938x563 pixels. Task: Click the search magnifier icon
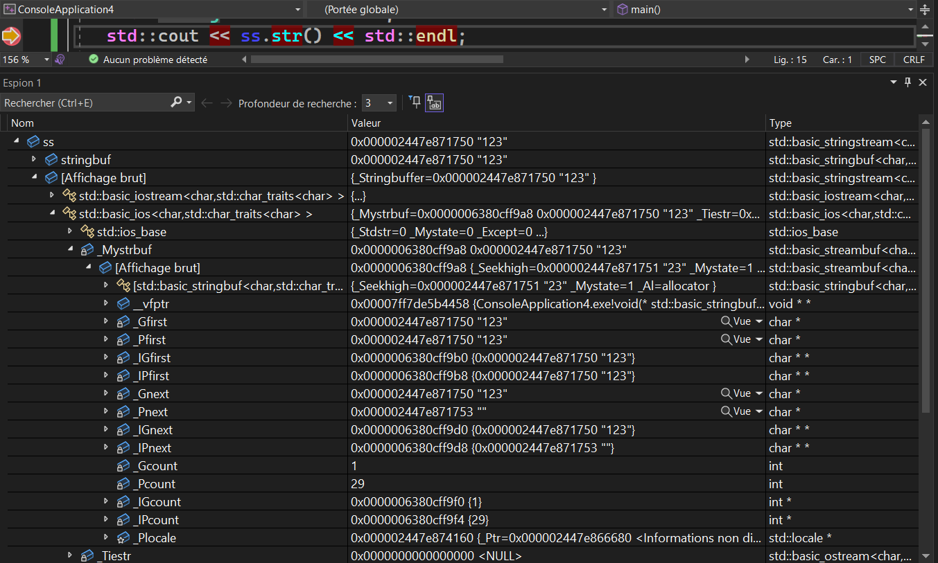pos(177,102)
